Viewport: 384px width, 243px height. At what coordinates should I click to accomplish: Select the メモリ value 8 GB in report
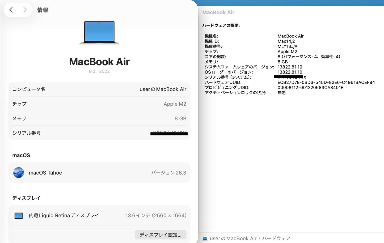283,62
